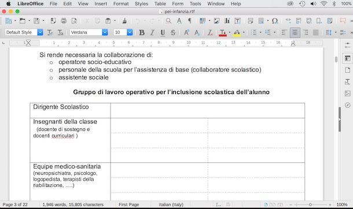Open the Insert menu
The width and height of the screenshot is (353, 209).
(101, 4)
